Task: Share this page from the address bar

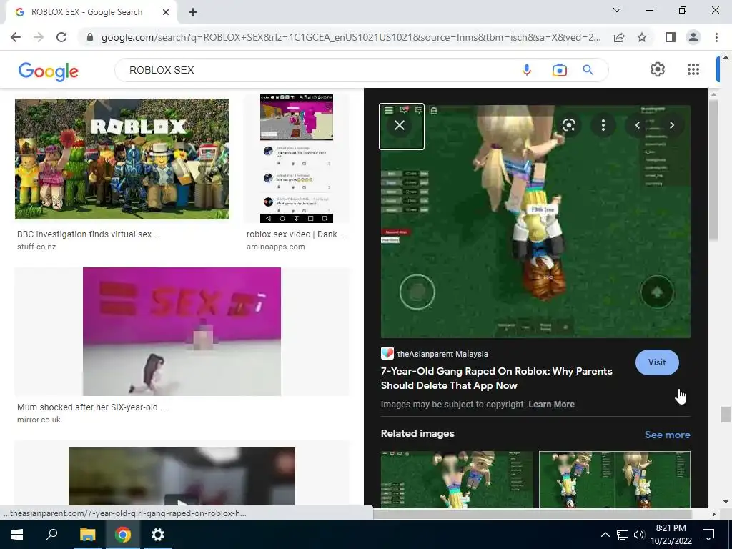Action: [619, 37]
